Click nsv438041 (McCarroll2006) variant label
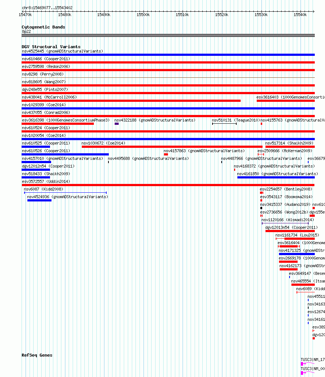 (x=49, y=97)
